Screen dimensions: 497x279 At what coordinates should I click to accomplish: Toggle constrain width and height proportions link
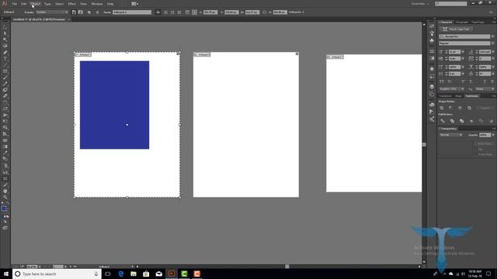pyautogui.click(x=264, y=12)
